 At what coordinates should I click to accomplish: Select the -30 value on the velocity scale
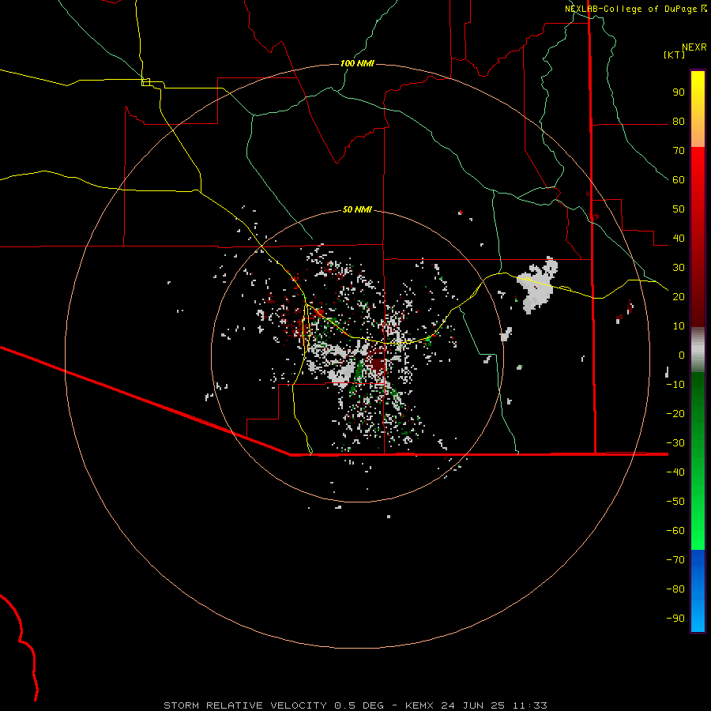coord(675,443)
